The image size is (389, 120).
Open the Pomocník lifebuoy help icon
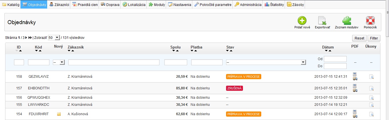click(x=370, y=21)
